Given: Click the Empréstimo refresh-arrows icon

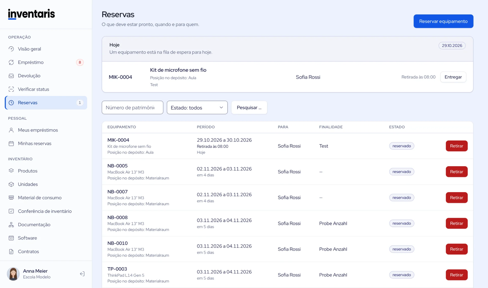Looking at the screenshot, I should 11,62.
